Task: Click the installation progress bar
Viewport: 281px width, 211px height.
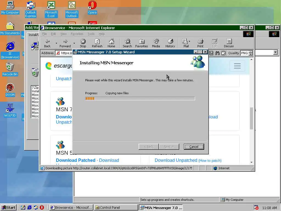Action: tap(140, 98)
